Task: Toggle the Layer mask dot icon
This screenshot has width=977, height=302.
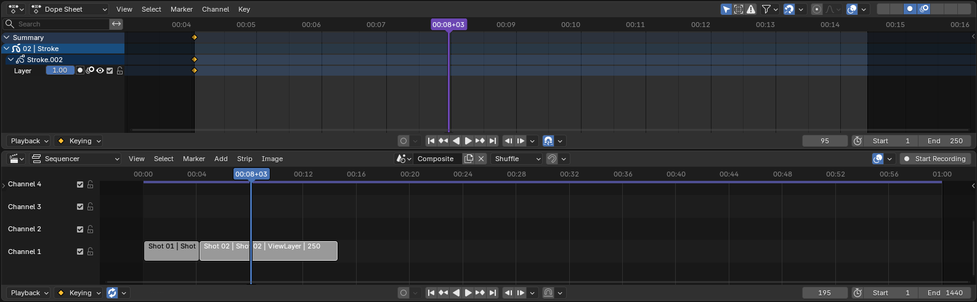Action: coord(80,71)
